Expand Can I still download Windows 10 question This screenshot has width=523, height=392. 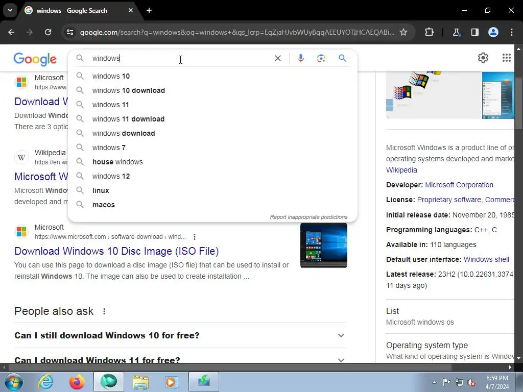[x=181, y=335]
